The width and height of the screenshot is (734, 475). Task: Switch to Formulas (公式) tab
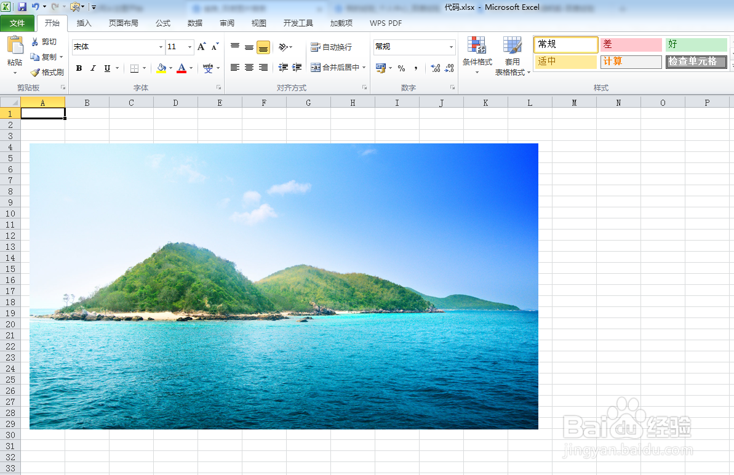163,23
